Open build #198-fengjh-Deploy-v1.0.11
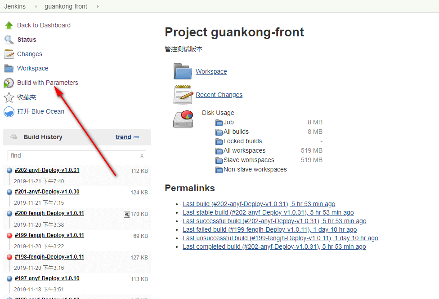The height and width of the screenshot is (299, 439). [49, 257]
